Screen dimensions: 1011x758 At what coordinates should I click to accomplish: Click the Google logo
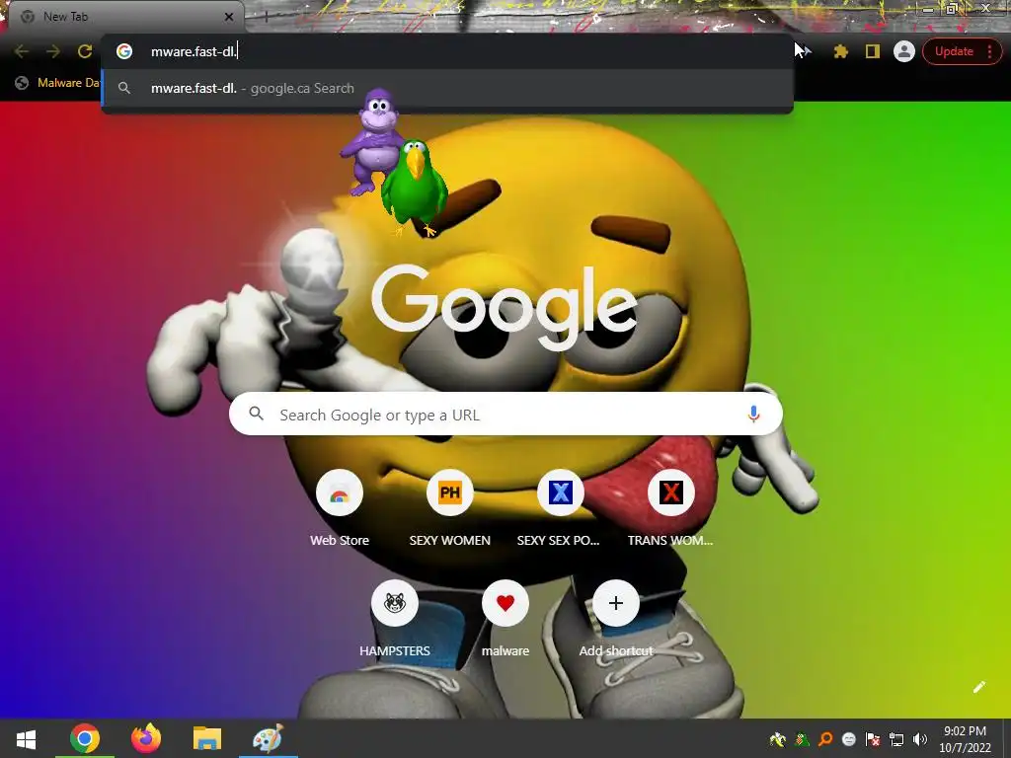[x=505, y=306]
